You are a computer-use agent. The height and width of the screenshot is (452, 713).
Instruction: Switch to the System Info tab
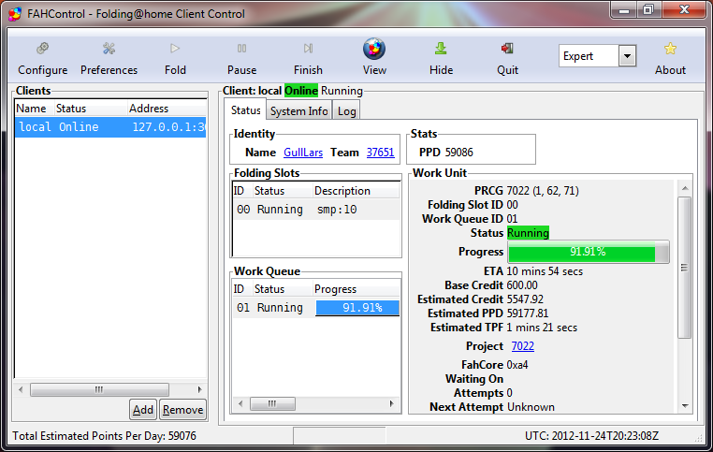tap(298, 111)
